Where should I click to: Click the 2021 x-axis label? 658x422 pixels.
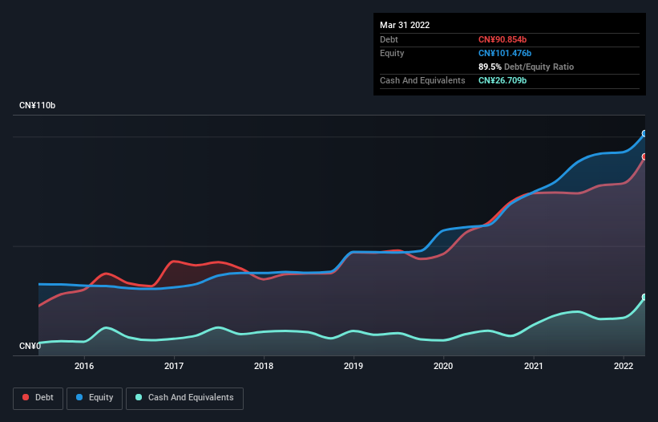click(533, 366)
